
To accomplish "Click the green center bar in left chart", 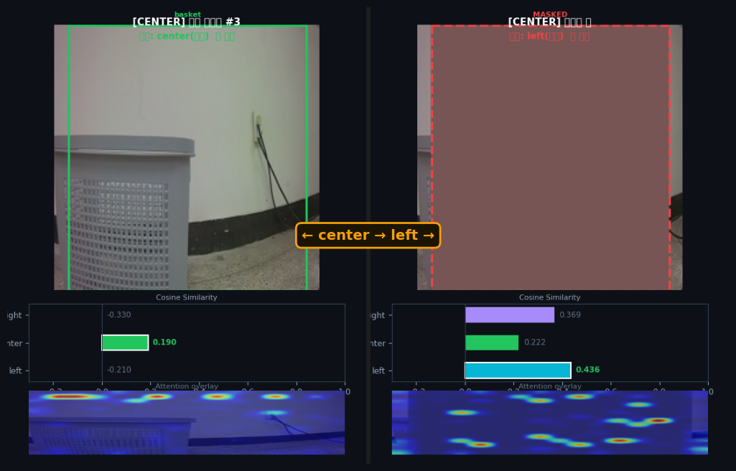I will [126, 342].
